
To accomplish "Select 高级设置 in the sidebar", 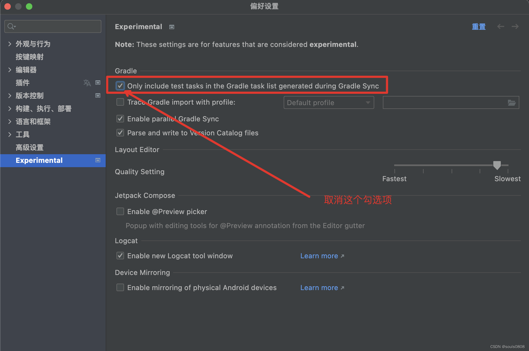I will (30, 147).
